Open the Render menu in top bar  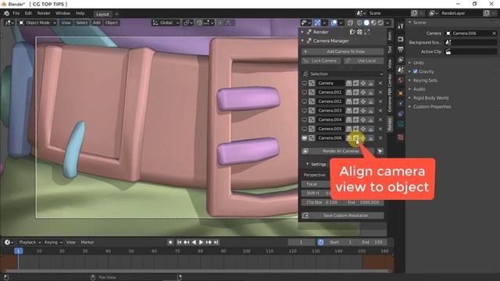click(44, 13)
